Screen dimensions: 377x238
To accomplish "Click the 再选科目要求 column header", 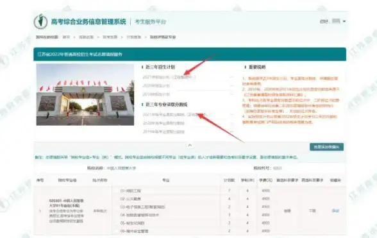I will click(x=312, y=180).
